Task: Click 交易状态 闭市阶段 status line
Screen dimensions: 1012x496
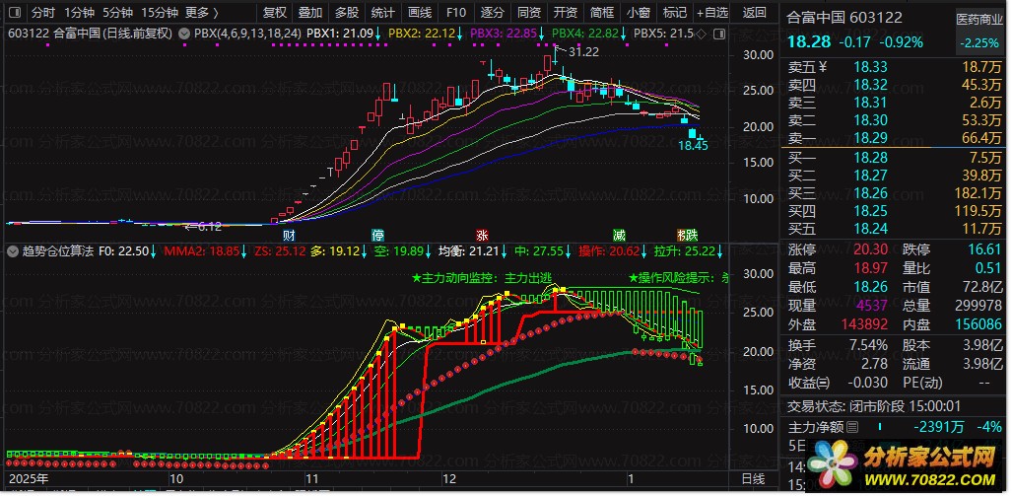Action: coord(874,406)
